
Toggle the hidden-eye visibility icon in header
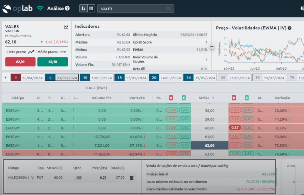coord(302,9)
